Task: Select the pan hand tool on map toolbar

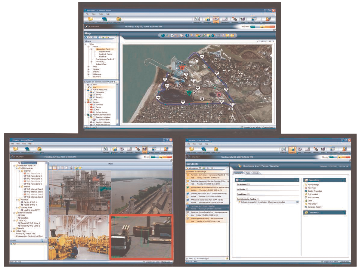Action: click(x=182, y=36)
